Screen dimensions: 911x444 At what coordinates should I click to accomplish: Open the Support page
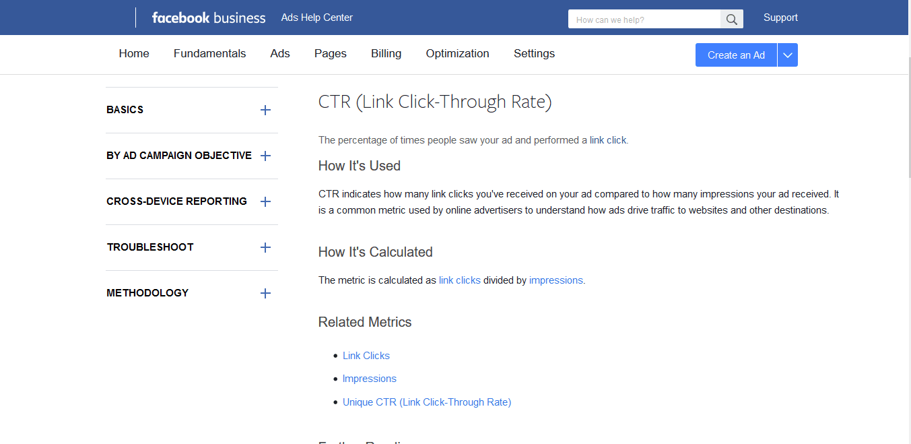[780, 18]
